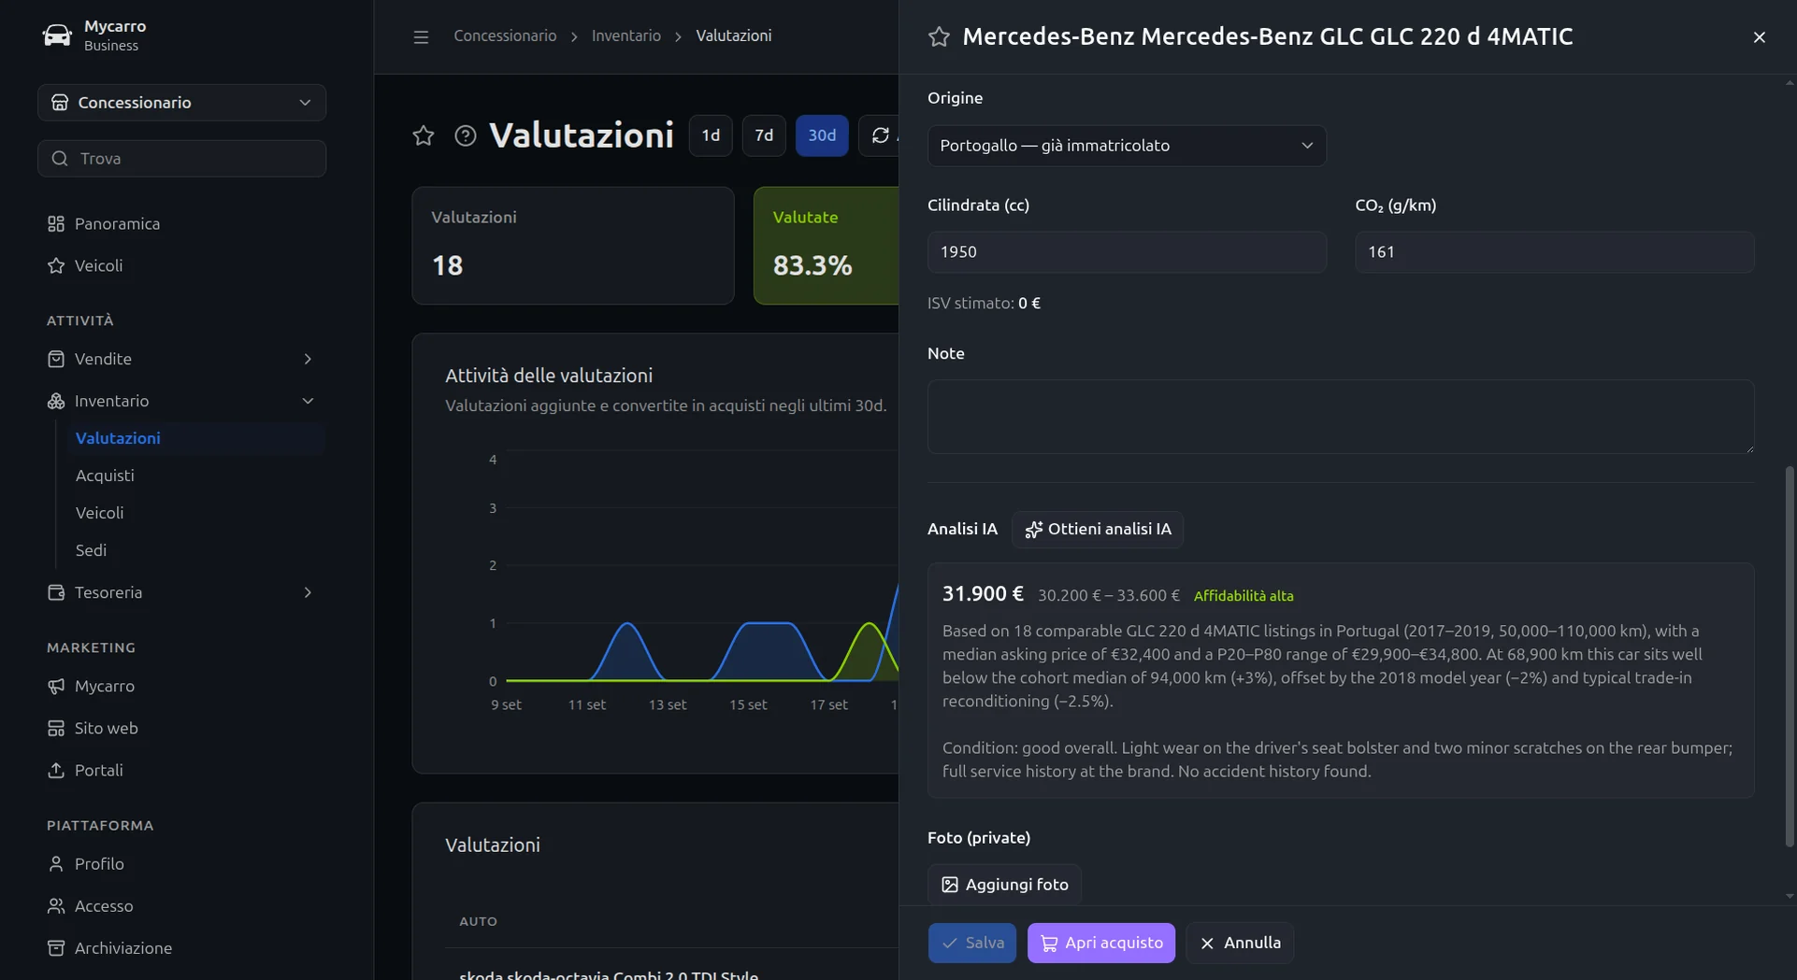Open Sedi under Inventario

[x=195, y=550]
